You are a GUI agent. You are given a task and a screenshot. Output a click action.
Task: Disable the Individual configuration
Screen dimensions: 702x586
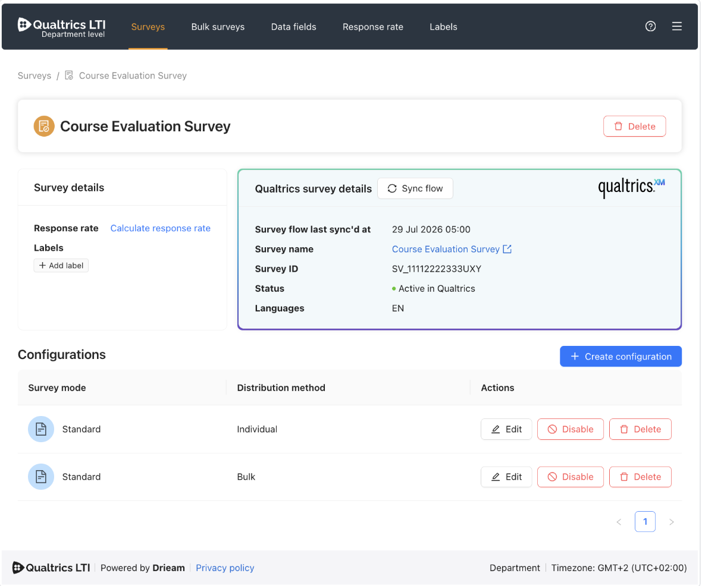tap(570, 429)
